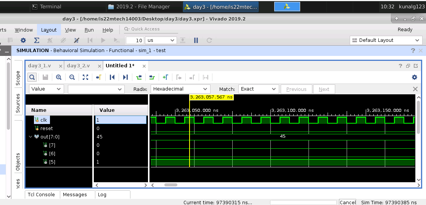Click the step download-arrow icon beside the time unit
426x205 pixels.
(x=183, y=40)
